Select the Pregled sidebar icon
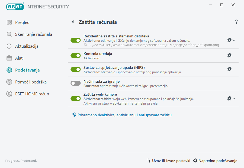This screenshot has height=168, width=244. [9, 22]
